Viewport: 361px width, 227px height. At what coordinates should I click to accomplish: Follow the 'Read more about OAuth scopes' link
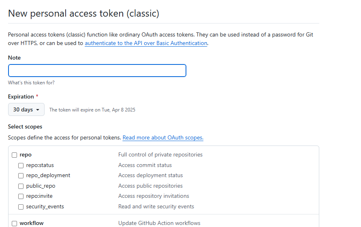click(x=163, y=137)
